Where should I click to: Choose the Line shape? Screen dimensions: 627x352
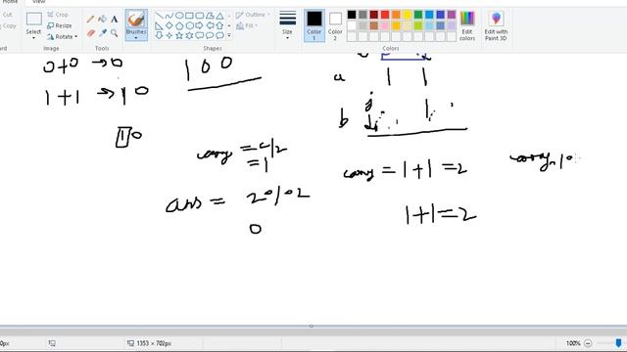[159, 16]
